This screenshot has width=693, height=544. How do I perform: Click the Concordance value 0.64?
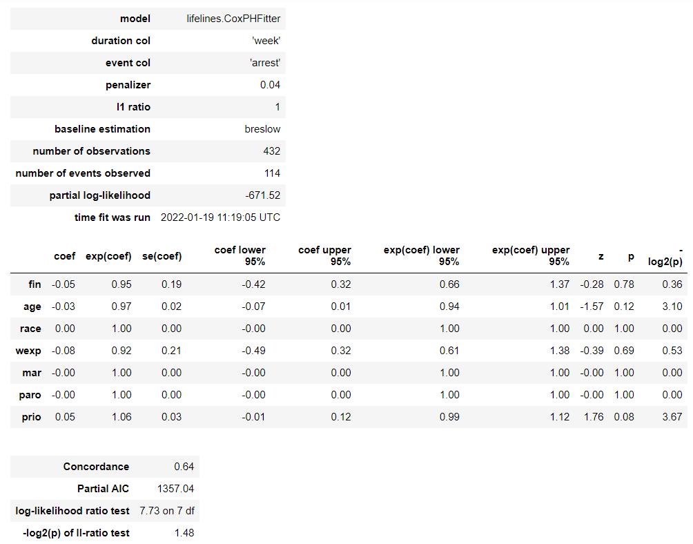(184, 467)
